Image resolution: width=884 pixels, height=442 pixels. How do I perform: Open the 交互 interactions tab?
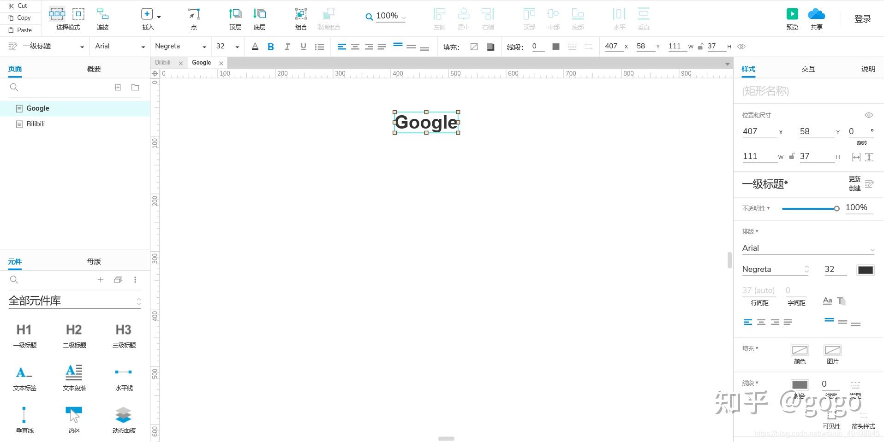pos(808,69)
